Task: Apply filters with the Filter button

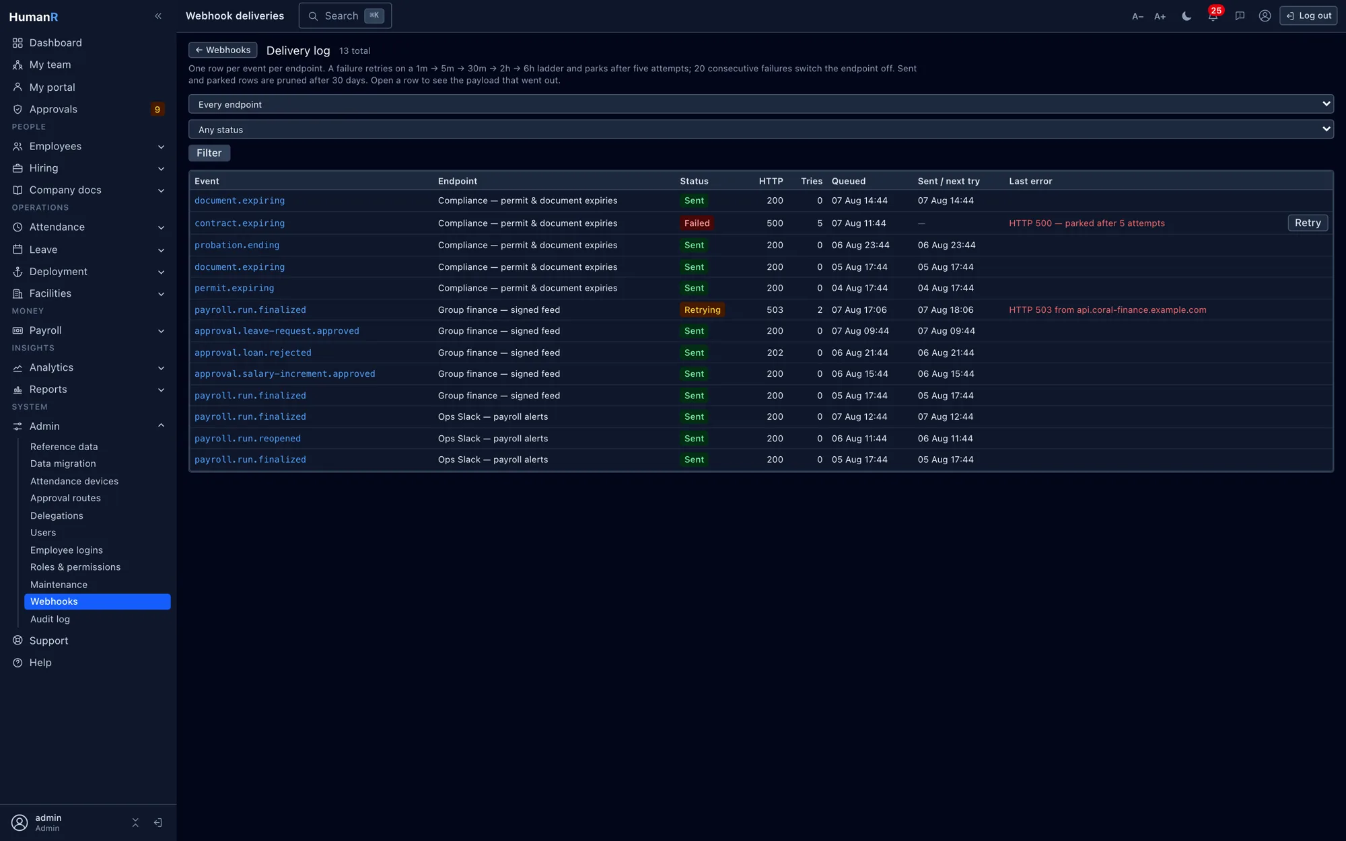Action: pyautogui.click(x=209, y=153)
